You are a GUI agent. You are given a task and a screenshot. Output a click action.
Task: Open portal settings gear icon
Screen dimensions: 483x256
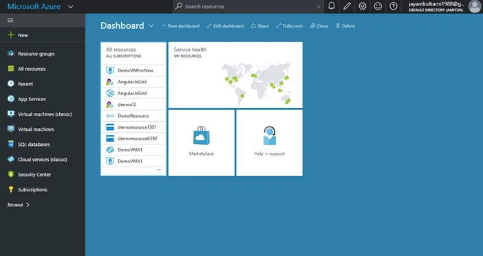coord(362,6)
